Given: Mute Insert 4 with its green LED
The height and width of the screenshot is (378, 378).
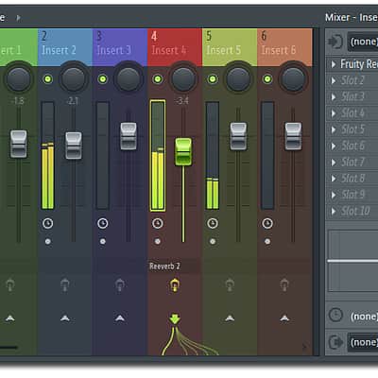Looking at the screenshot, I should pyautogui.click(x=158, y=78).
